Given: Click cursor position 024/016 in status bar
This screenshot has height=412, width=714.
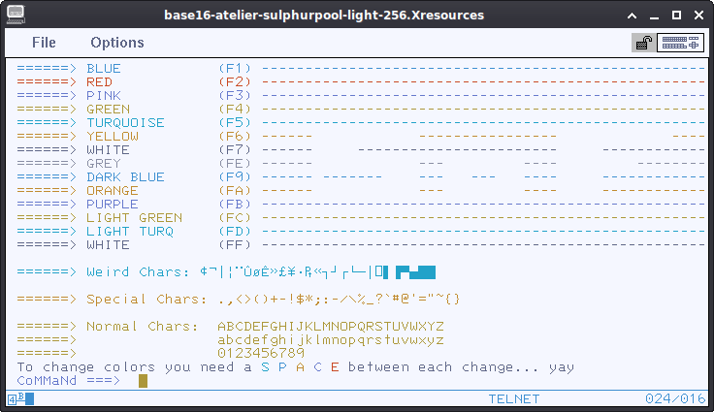Looking at the screenshot, I should [x=675, y=399].
